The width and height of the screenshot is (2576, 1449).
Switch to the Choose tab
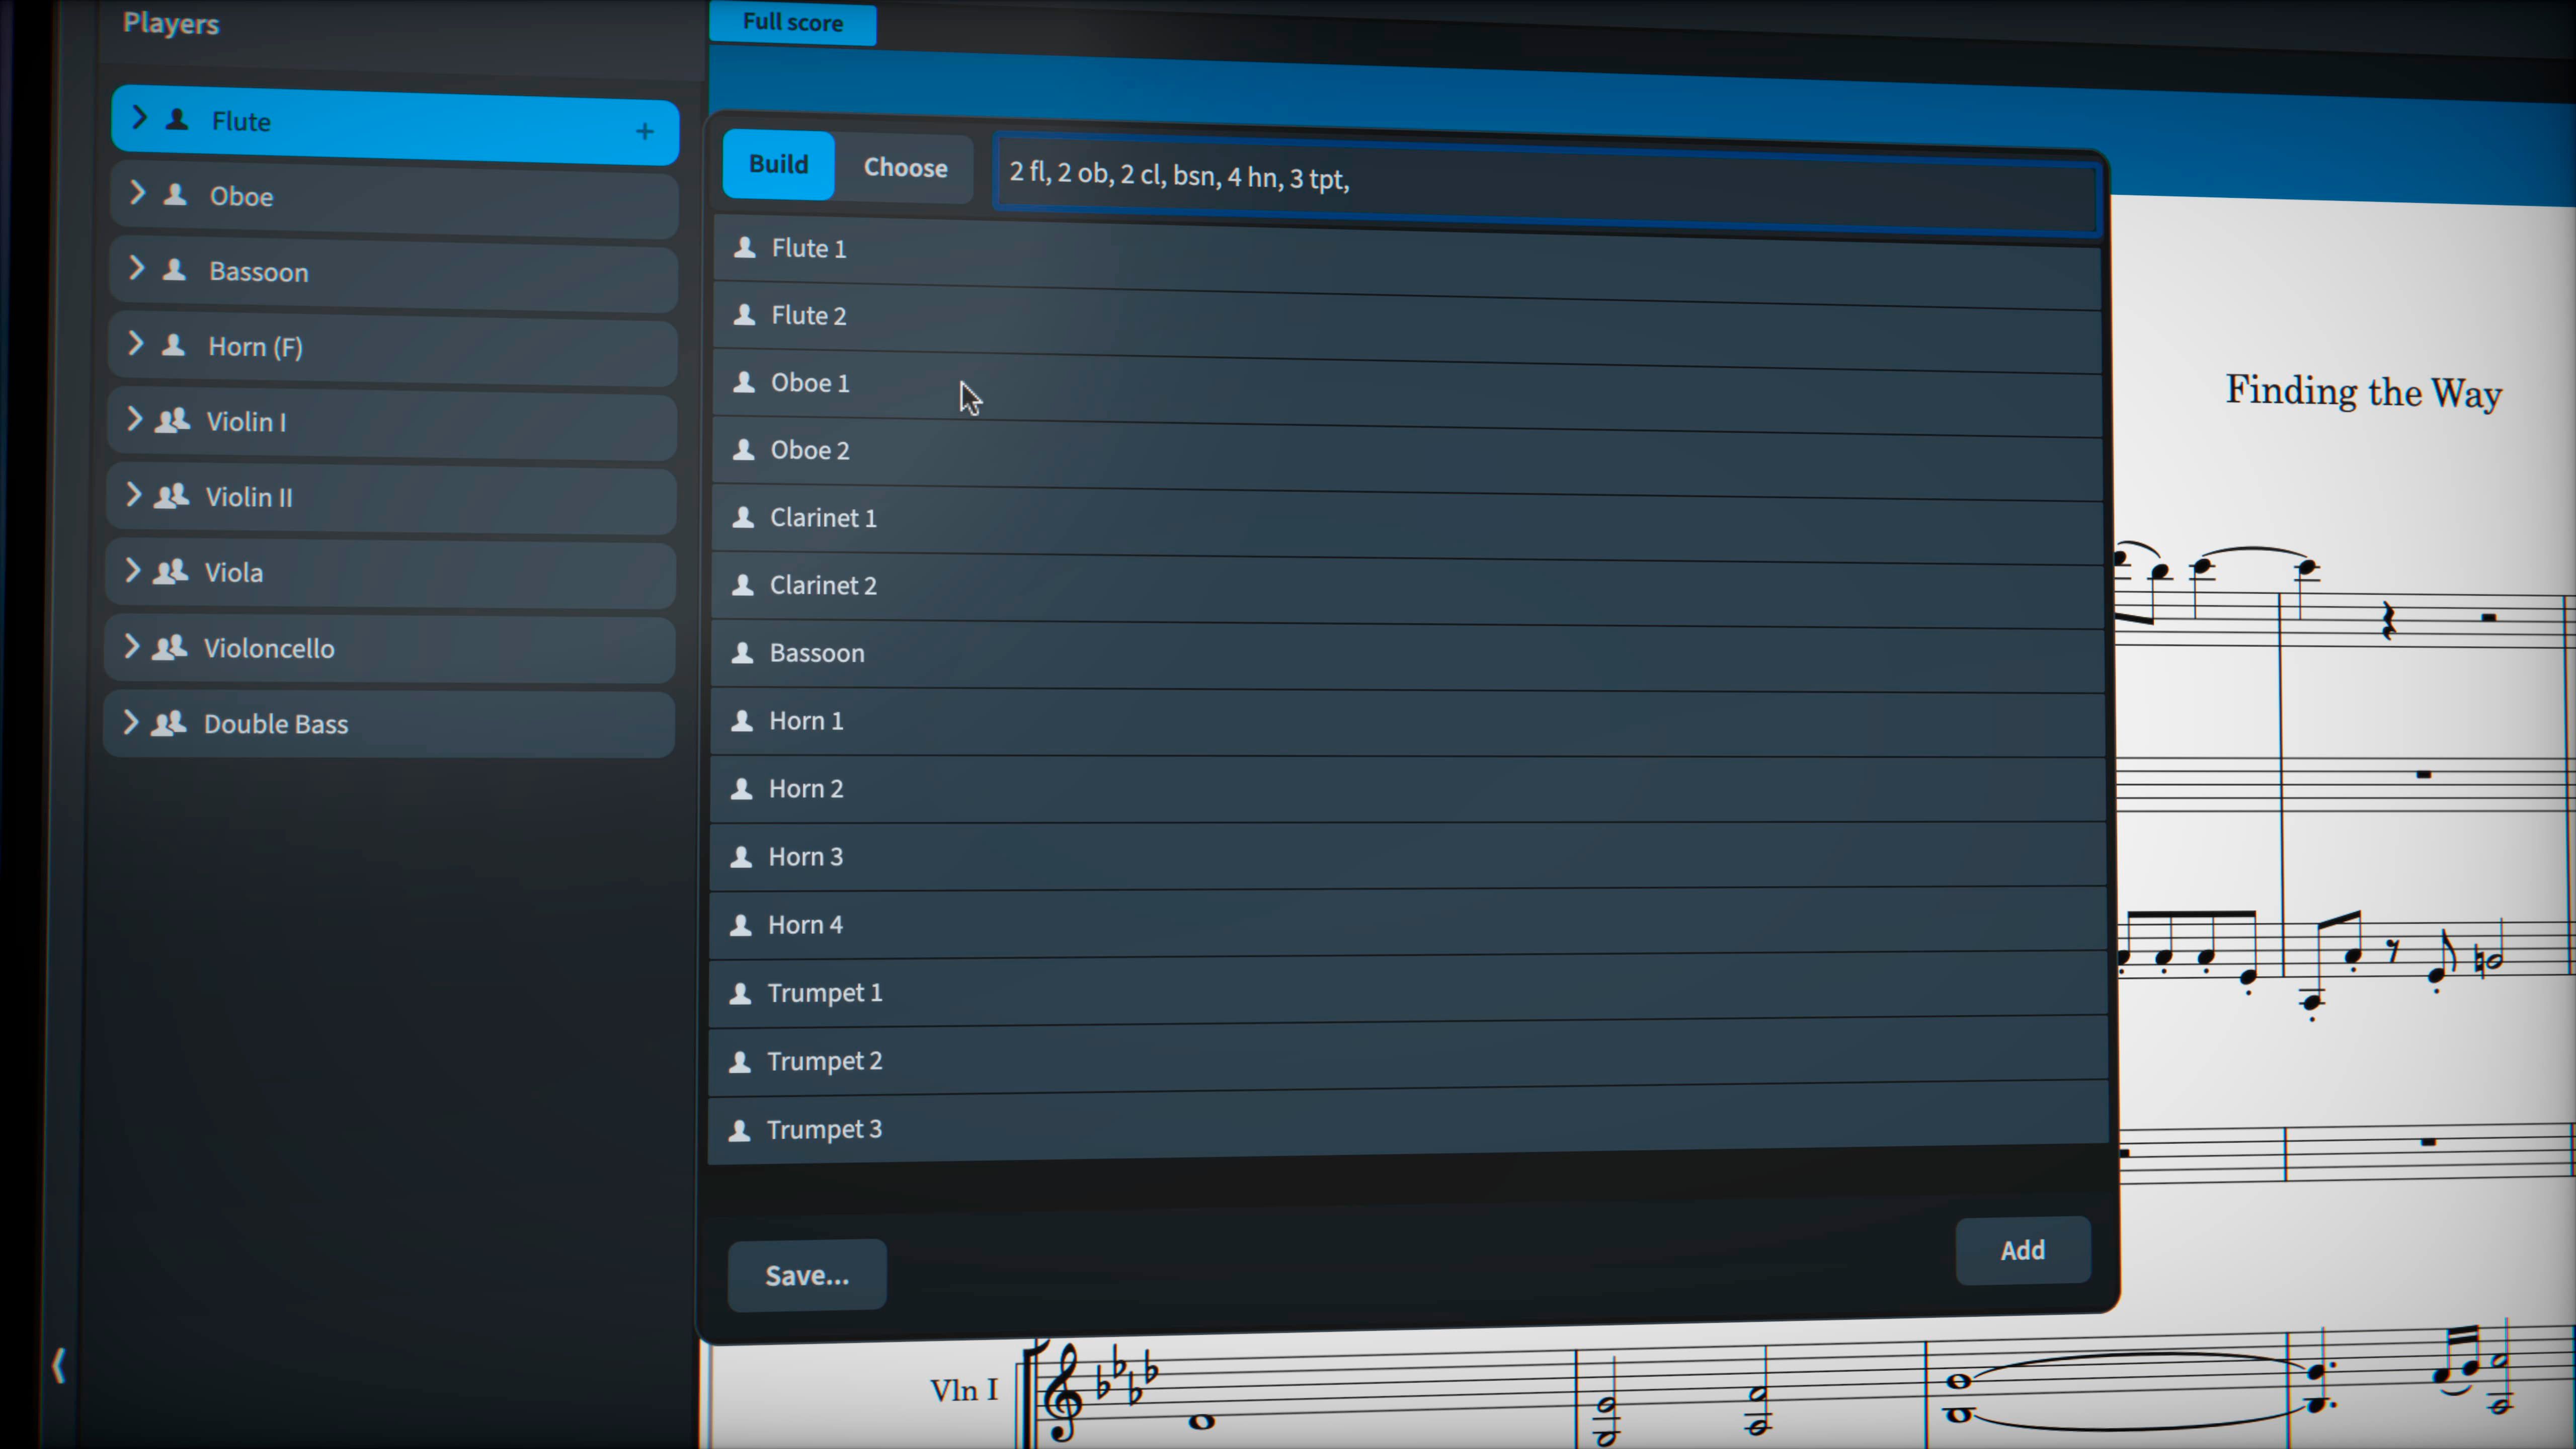click(905, 168)
